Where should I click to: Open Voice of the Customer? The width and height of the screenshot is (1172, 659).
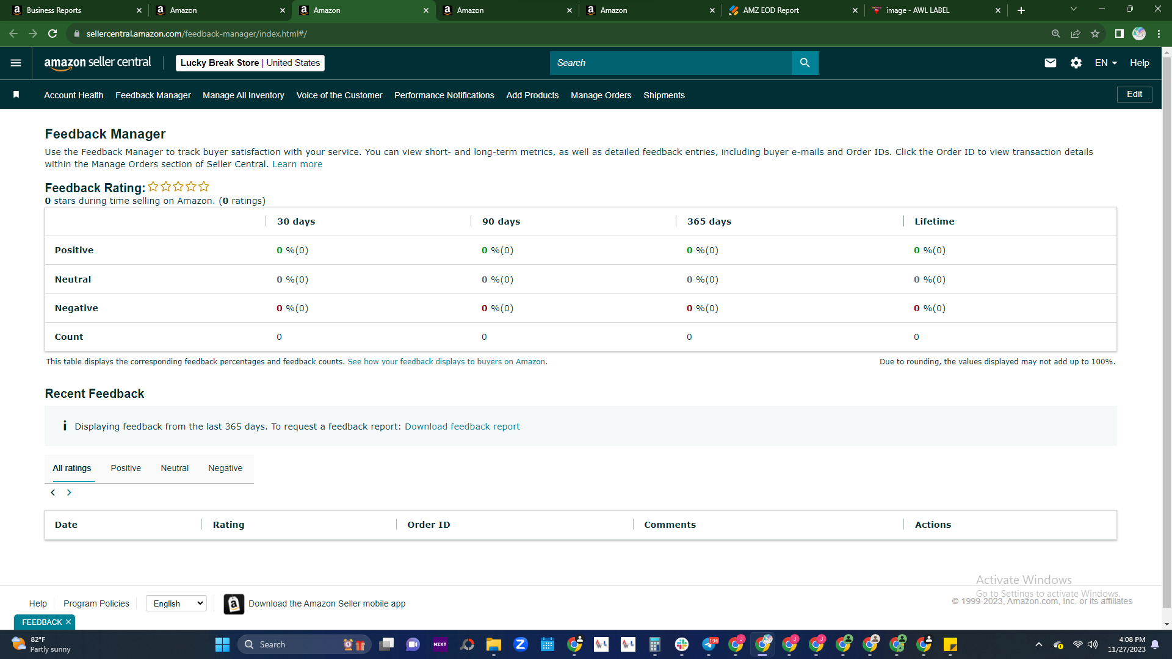[x=339, y=95]
